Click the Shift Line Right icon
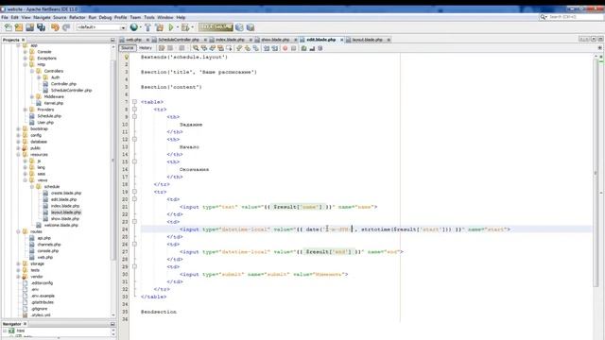This screenshot has width=605, height=340. tap(275, 48)
